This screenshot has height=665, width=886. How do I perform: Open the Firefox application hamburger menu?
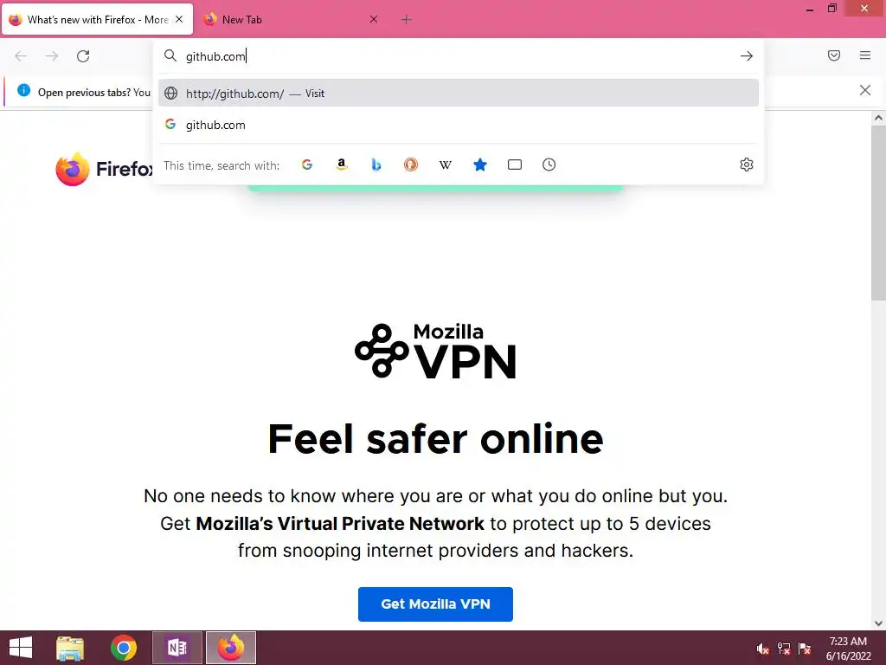coord(865,55)
